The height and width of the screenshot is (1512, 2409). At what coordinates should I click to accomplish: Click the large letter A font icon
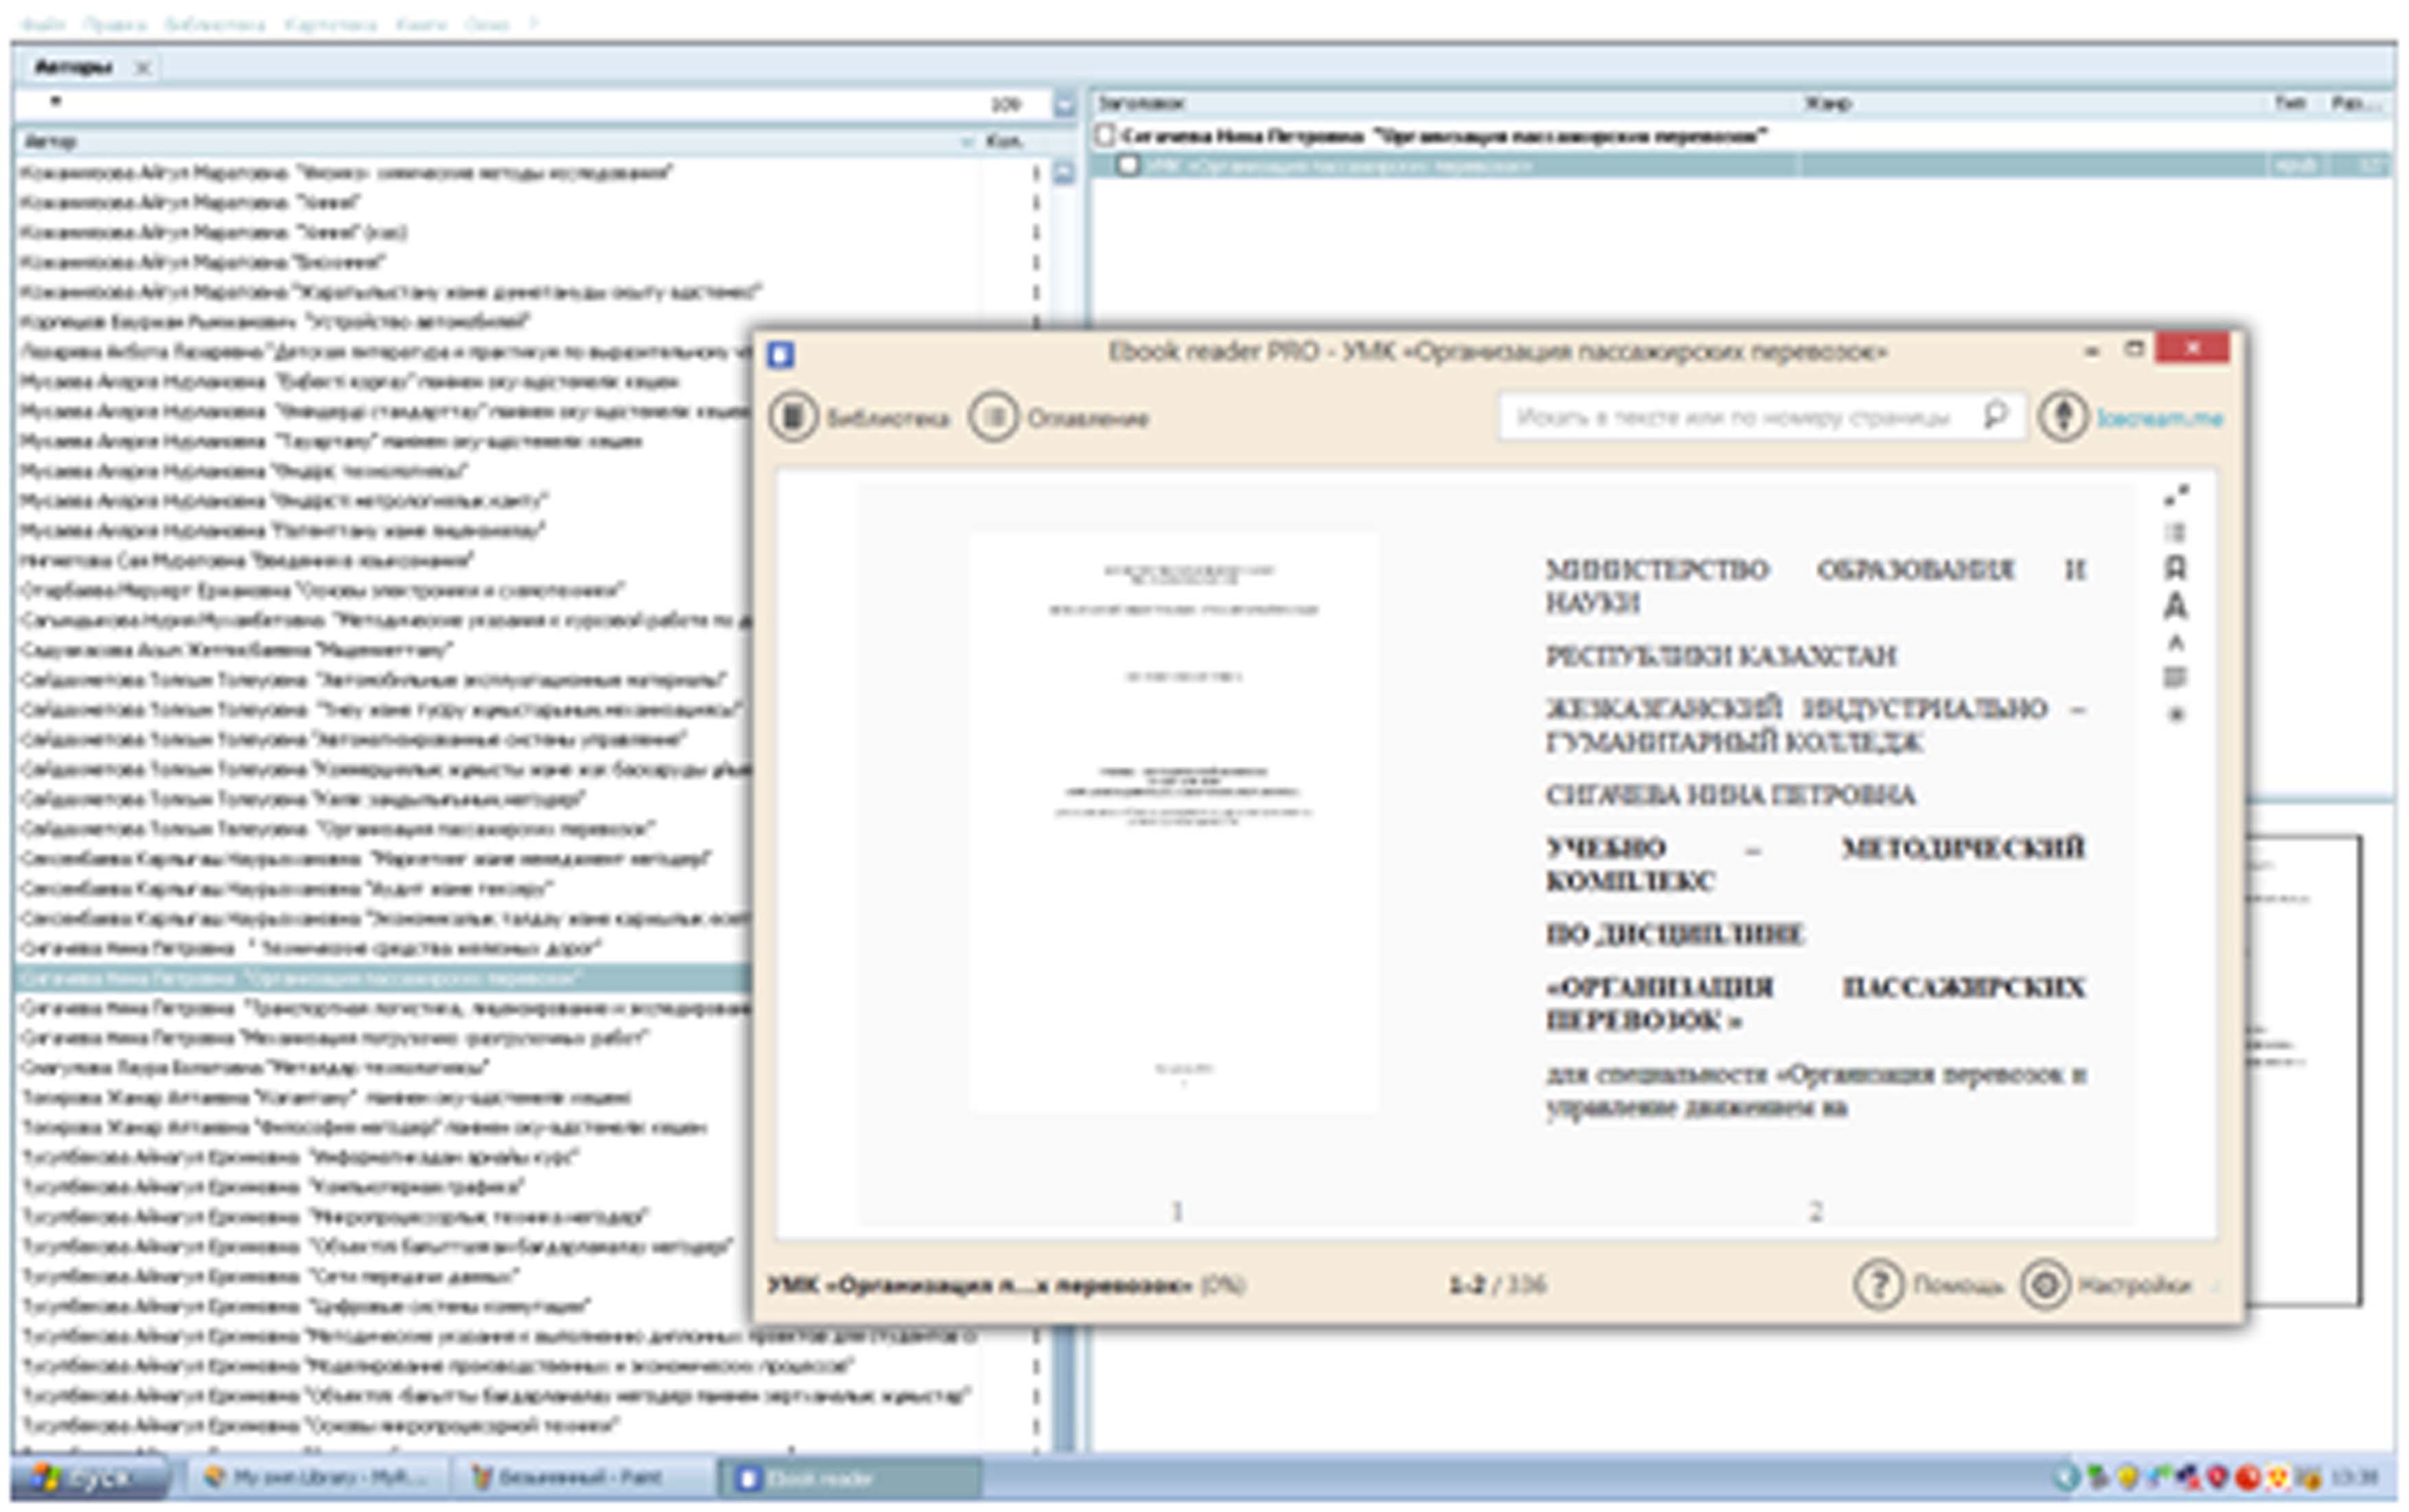[2175, 606]
